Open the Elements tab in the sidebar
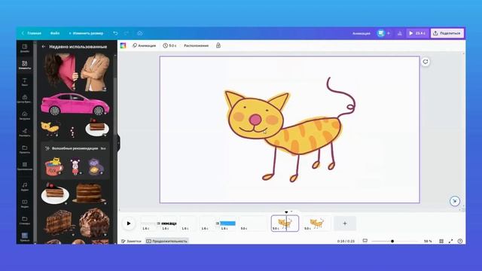Image resolution: width=482 pixels, height=271 pixels. (x=25, y=65)
